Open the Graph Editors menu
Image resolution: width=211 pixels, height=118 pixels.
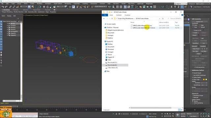58,4
